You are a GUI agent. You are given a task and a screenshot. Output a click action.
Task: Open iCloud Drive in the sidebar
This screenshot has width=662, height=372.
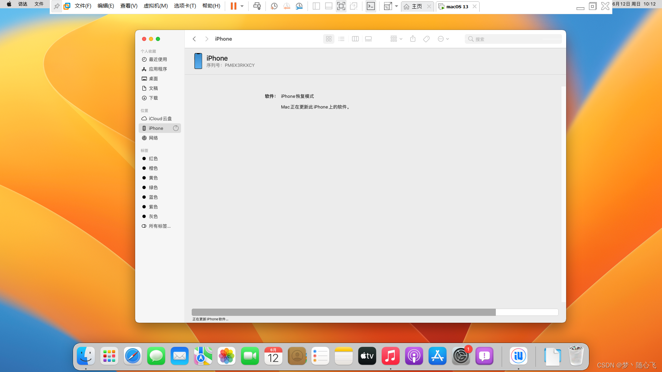coord(160,118)
